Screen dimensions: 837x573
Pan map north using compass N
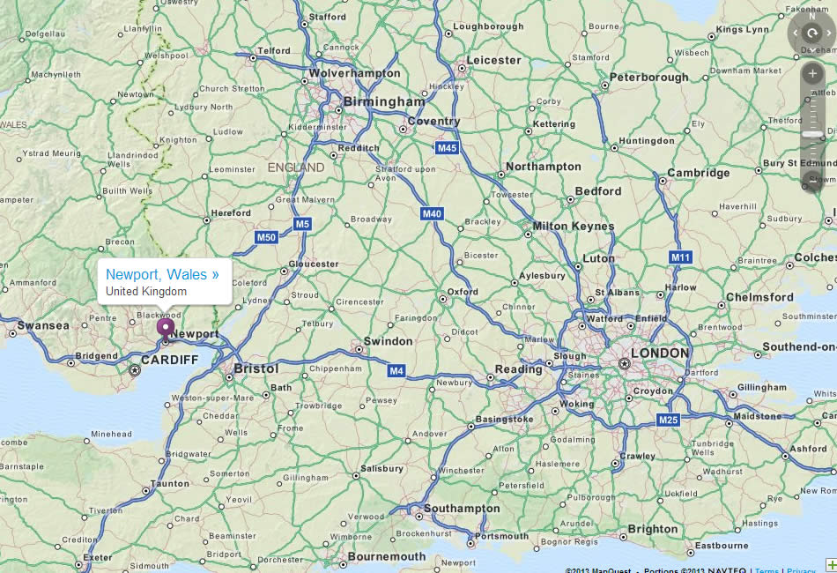point(812,17)
